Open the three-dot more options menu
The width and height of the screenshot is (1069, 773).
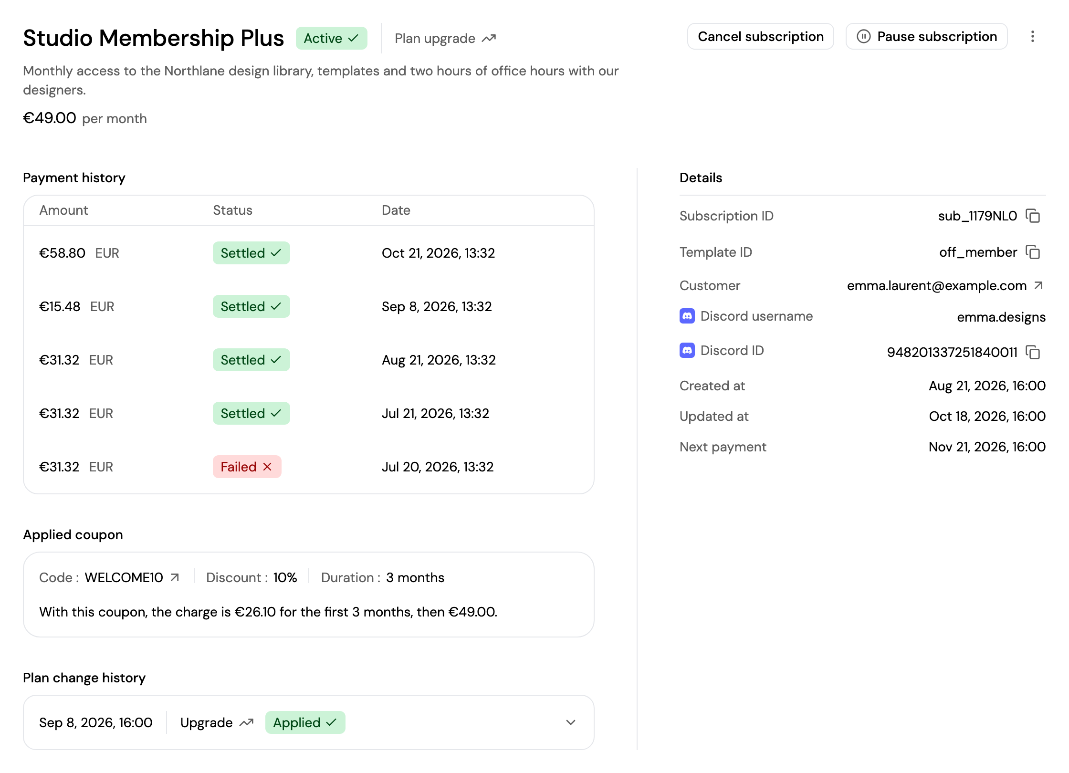(x=1033, y=37)
